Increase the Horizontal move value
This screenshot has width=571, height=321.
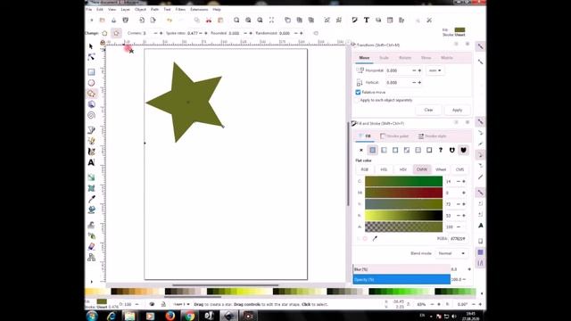pos(419,70)
